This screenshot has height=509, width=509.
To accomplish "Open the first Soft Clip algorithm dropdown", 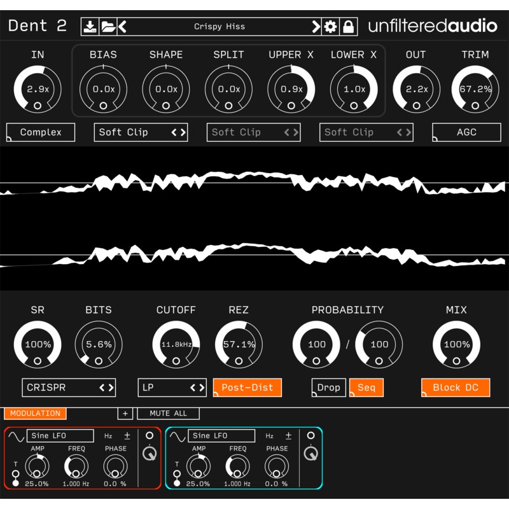I will pyautogui.click(x=141, y=132).
